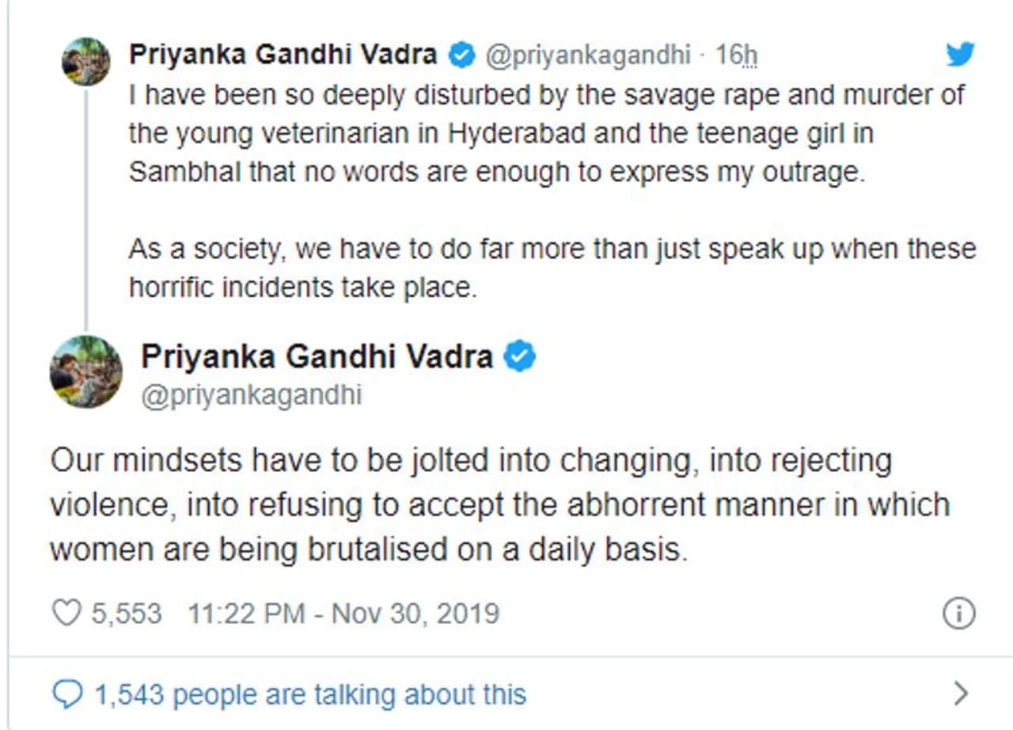The width and height of the screenshot is (1013, 730).
Task: Like the tweet with the heart icon
Action: pyautogui.click(x=66, y=614)
